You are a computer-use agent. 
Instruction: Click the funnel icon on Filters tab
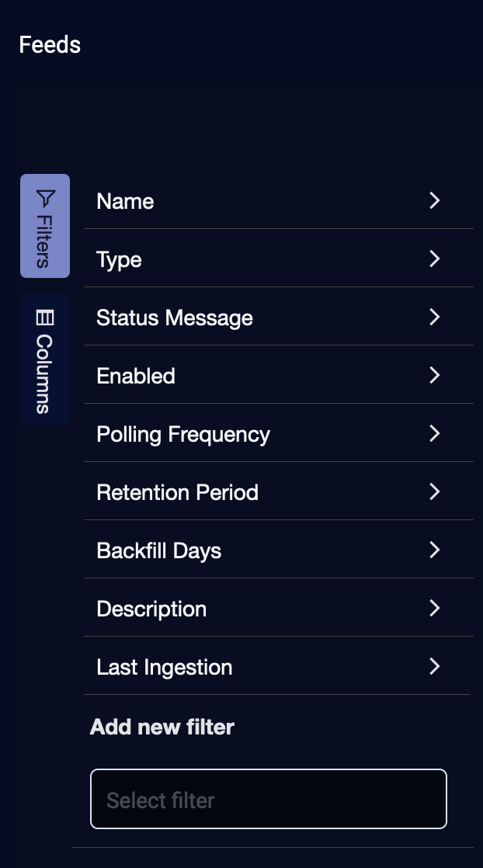point(46,198)
